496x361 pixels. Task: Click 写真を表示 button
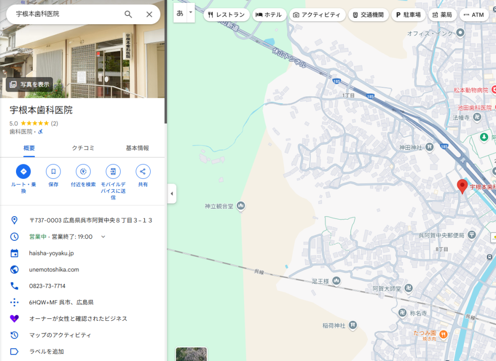coord(30,84)
